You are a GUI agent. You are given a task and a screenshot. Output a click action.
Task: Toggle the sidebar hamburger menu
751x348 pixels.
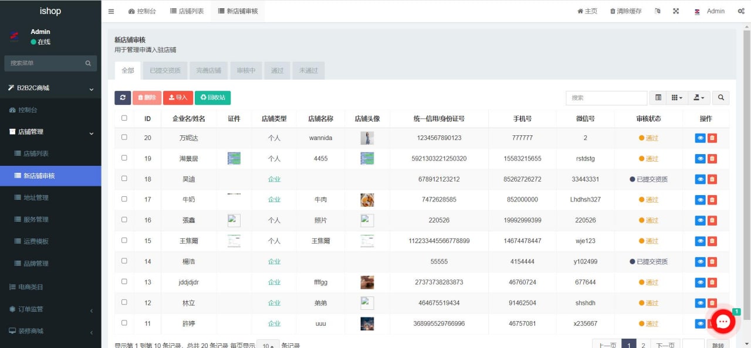coord(111,11)
